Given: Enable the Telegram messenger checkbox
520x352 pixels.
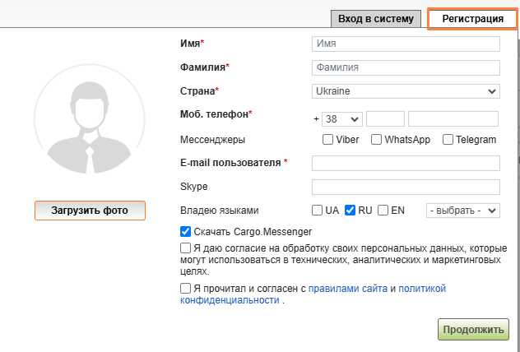Looking at the screenshot, I should click(448, 140).
